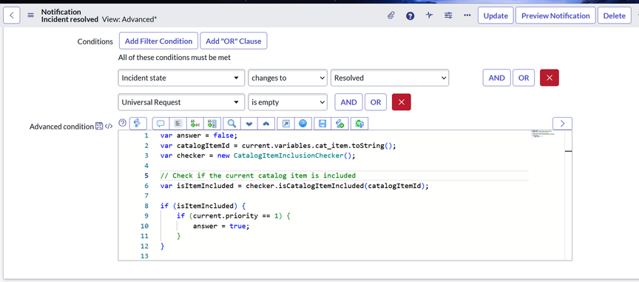Open the Universal Request field dropdown
Viewport: 639px width, 282px height.
pos(181,102)
